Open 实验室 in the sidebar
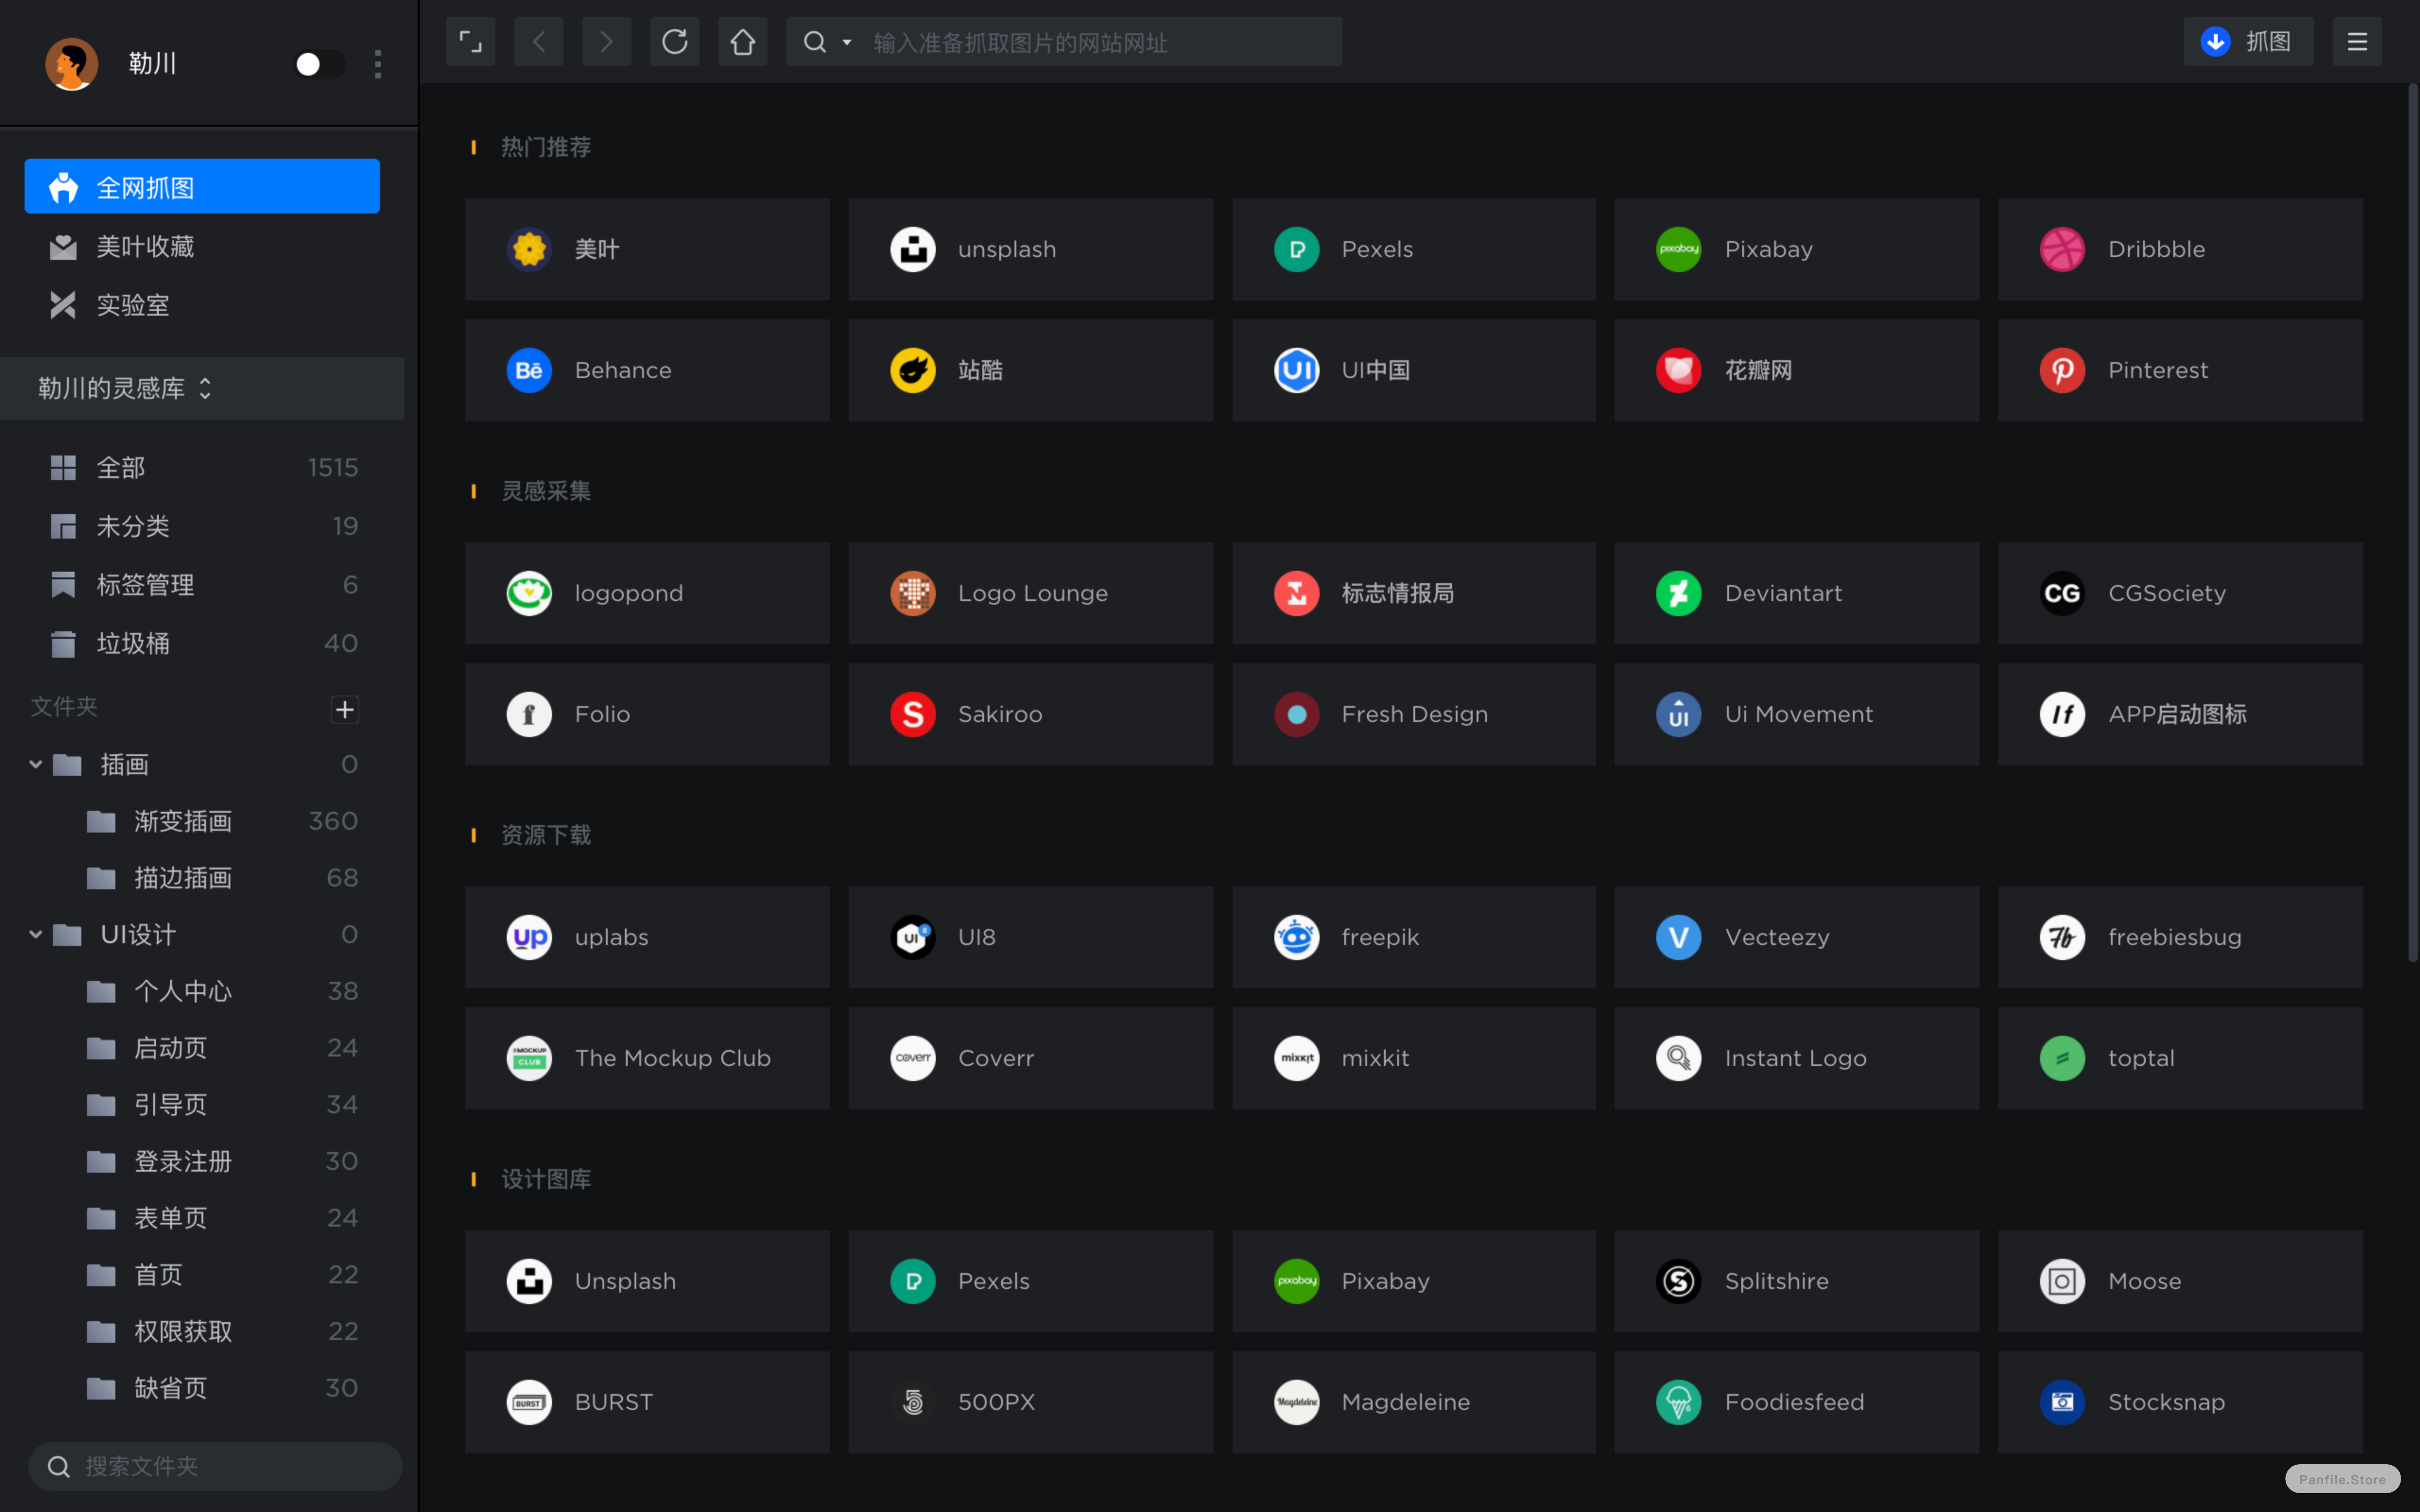 pyautogui.click(x=202, y=305)
